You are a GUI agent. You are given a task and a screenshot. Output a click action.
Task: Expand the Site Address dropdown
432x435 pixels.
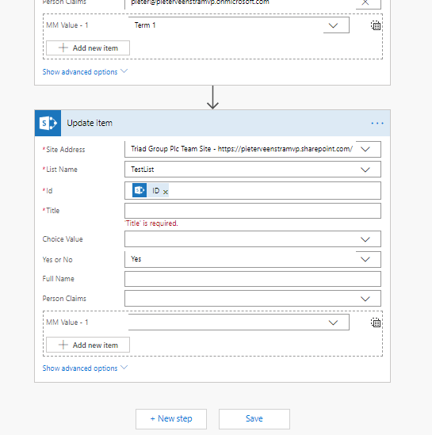click(x=365, y=149)
